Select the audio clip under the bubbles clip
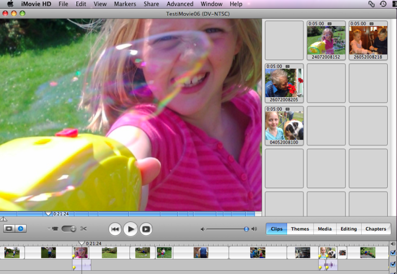397x274 pixels. pyautogui.click(x=82, y=265)
